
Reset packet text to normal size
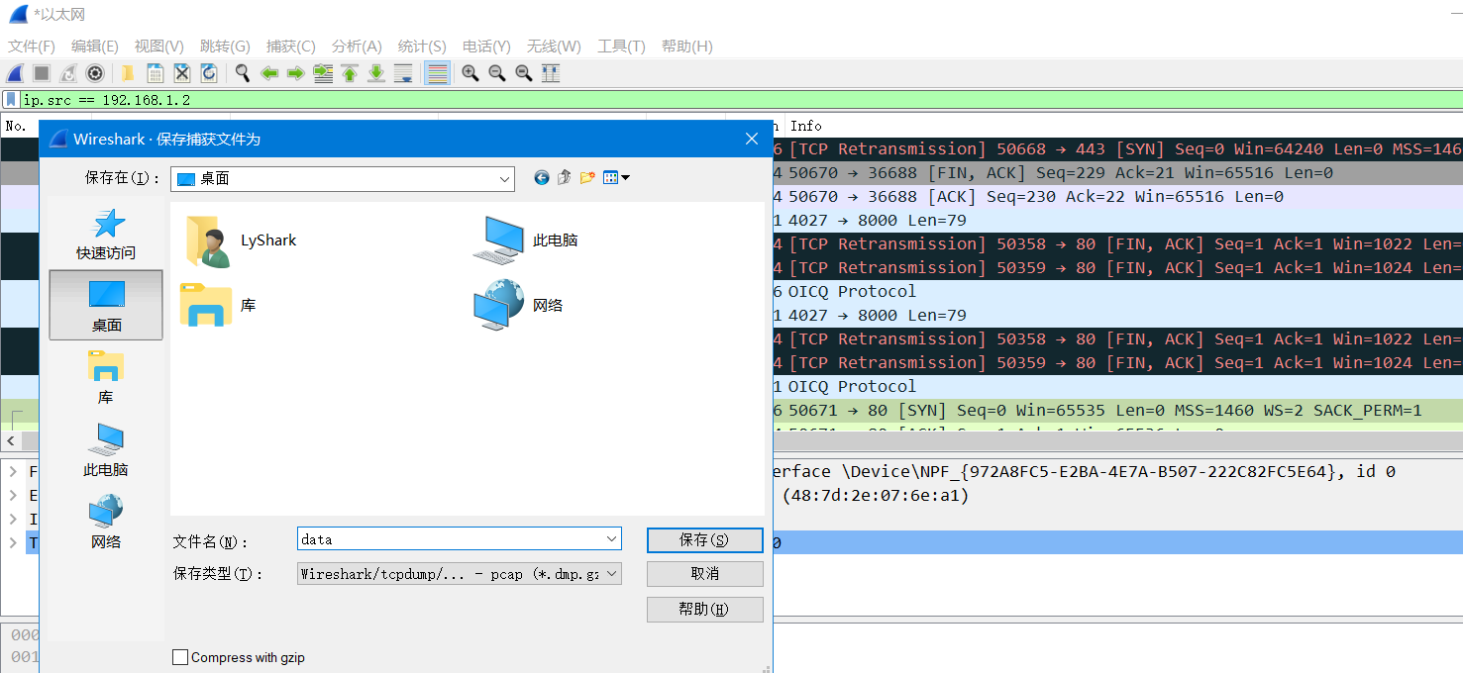[x=524, y=73]
